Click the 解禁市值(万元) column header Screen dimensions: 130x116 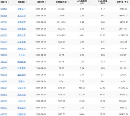coord(123,2)
